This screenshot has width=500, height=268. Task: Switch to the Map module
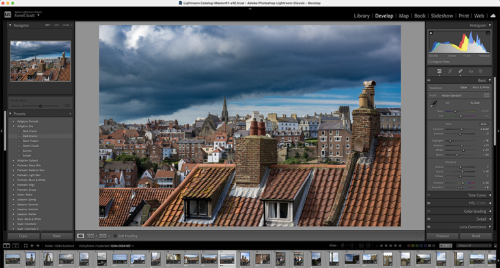pyautogui.click(x=404, y=16)
